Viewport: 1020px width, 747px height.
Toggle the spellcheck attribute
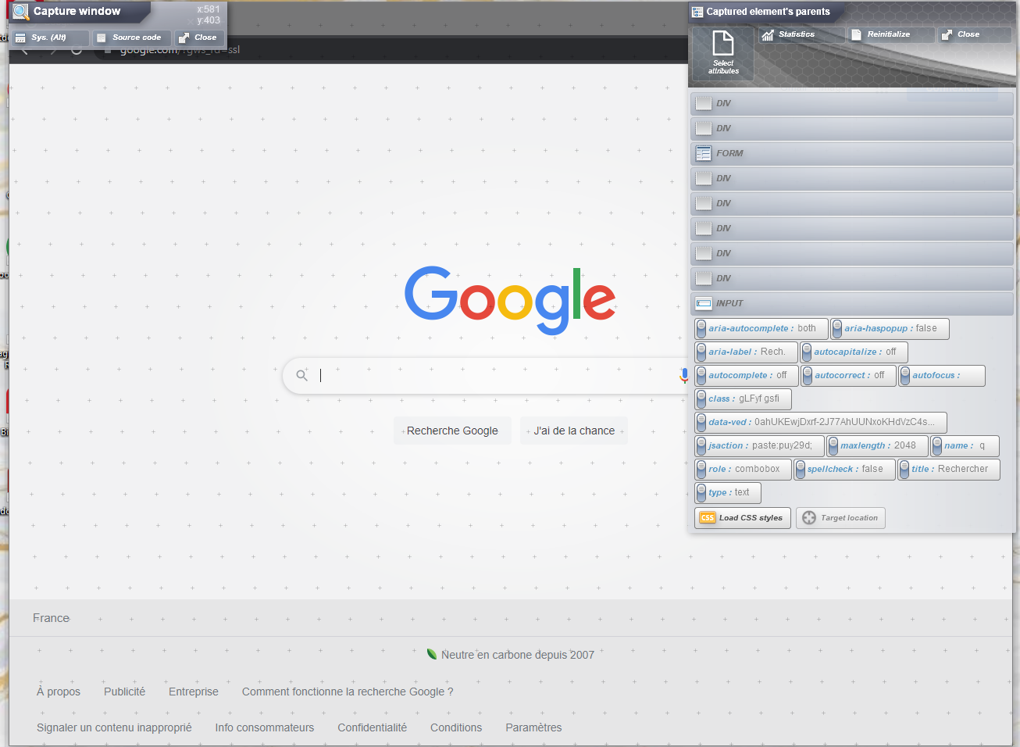coord(844,470)
